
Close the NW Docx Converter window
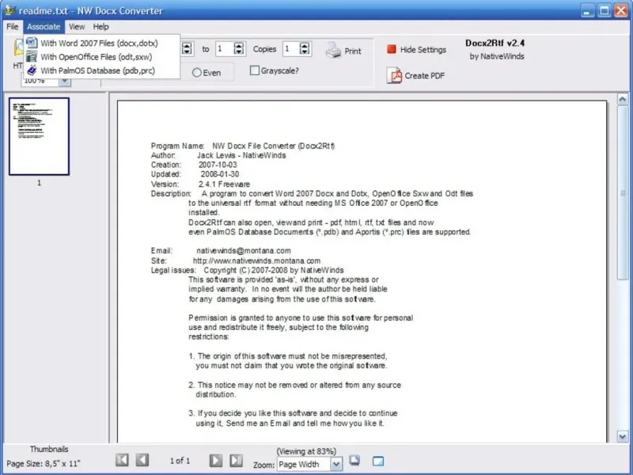click(621, 10)
